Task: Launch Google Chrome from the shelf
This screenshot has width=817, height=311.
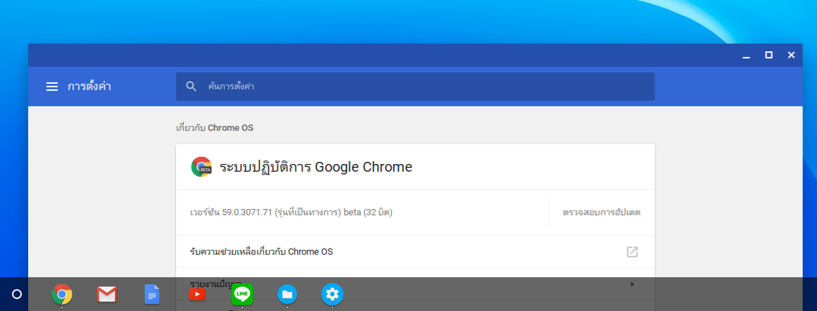Action: (x=62, y=295)
